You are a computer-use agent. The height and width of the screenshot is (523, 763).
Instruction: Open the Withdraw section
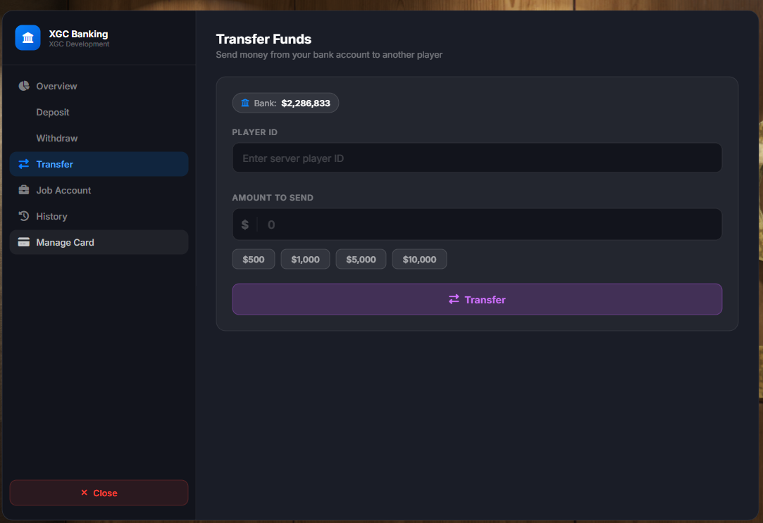tap(99, 138)
